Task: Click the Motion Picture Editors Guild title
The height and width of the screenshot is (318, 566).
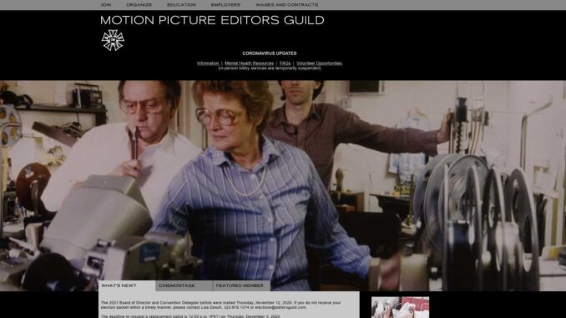Action: pyautogui.click(x=212, y=20)
